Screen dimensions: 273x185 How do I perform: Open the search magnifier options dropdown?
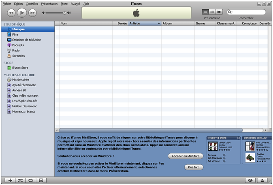pos(230,12)
